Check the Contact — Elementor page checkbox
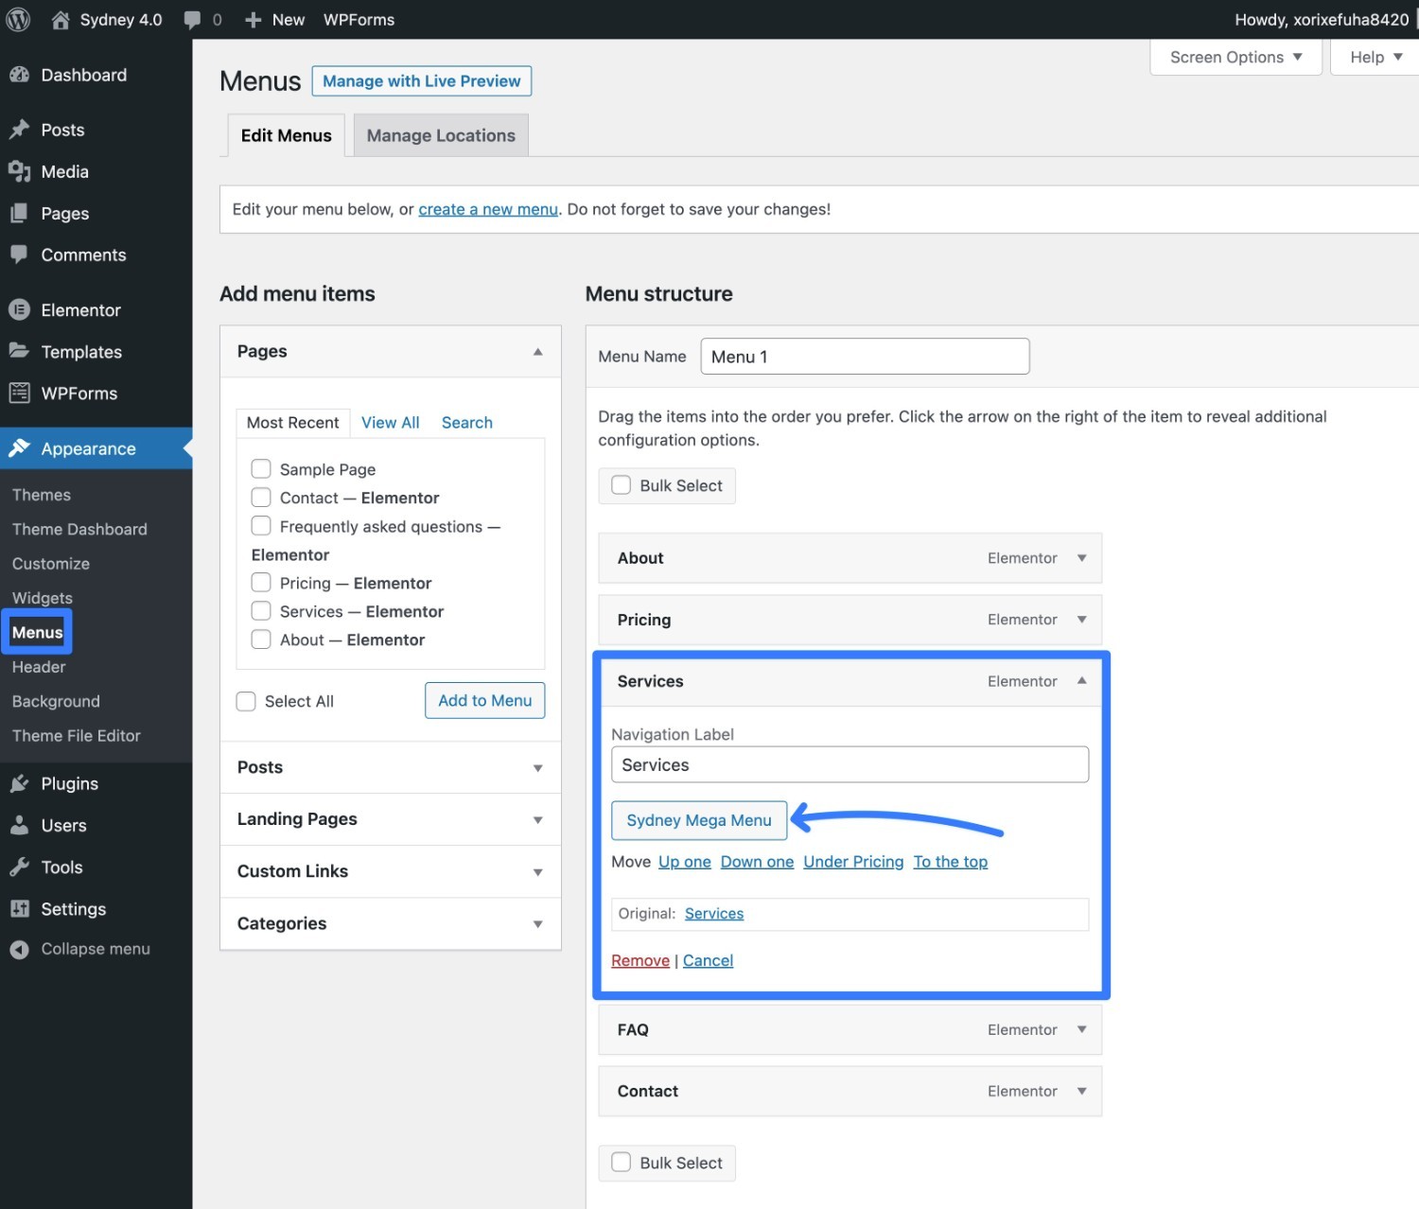This screenshot has height=1209, width=1419. click(261, 497)
